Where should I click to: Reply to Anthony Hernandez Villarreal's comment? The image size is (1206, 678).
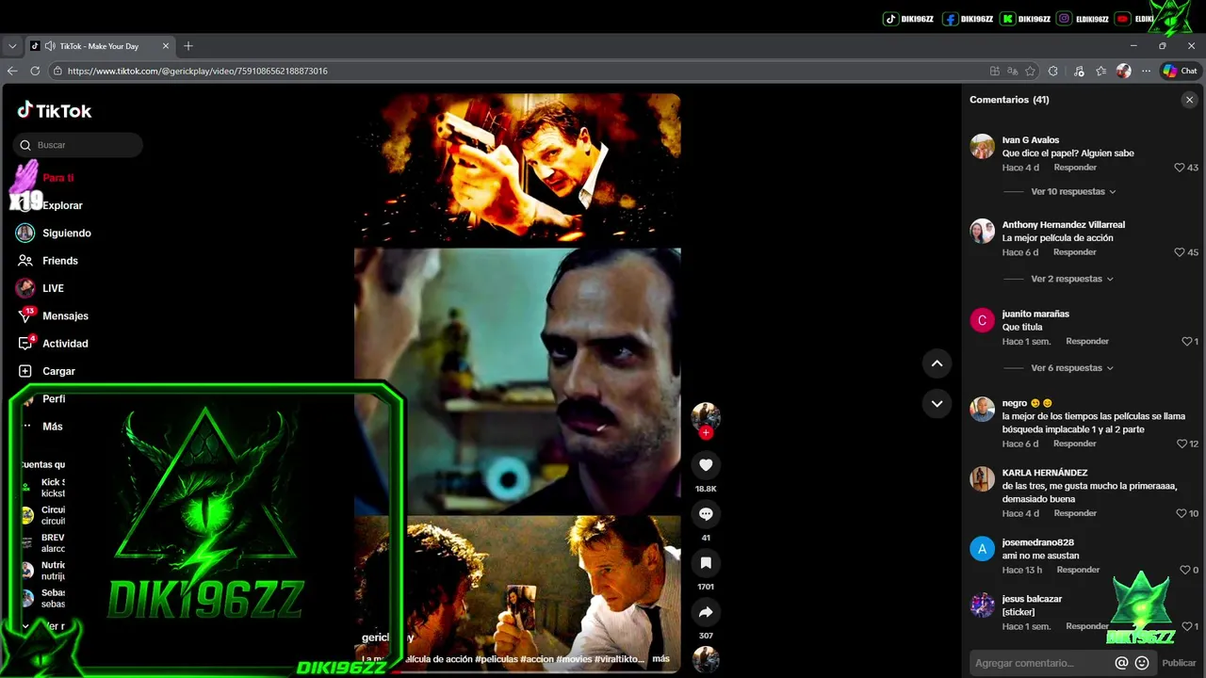point(1075,252)
